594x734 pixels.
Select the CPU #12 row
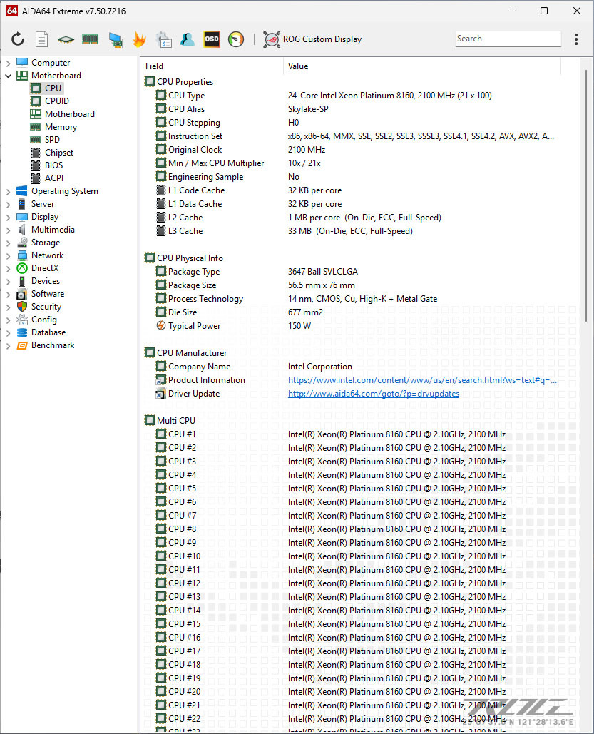(x=359, y=583)
